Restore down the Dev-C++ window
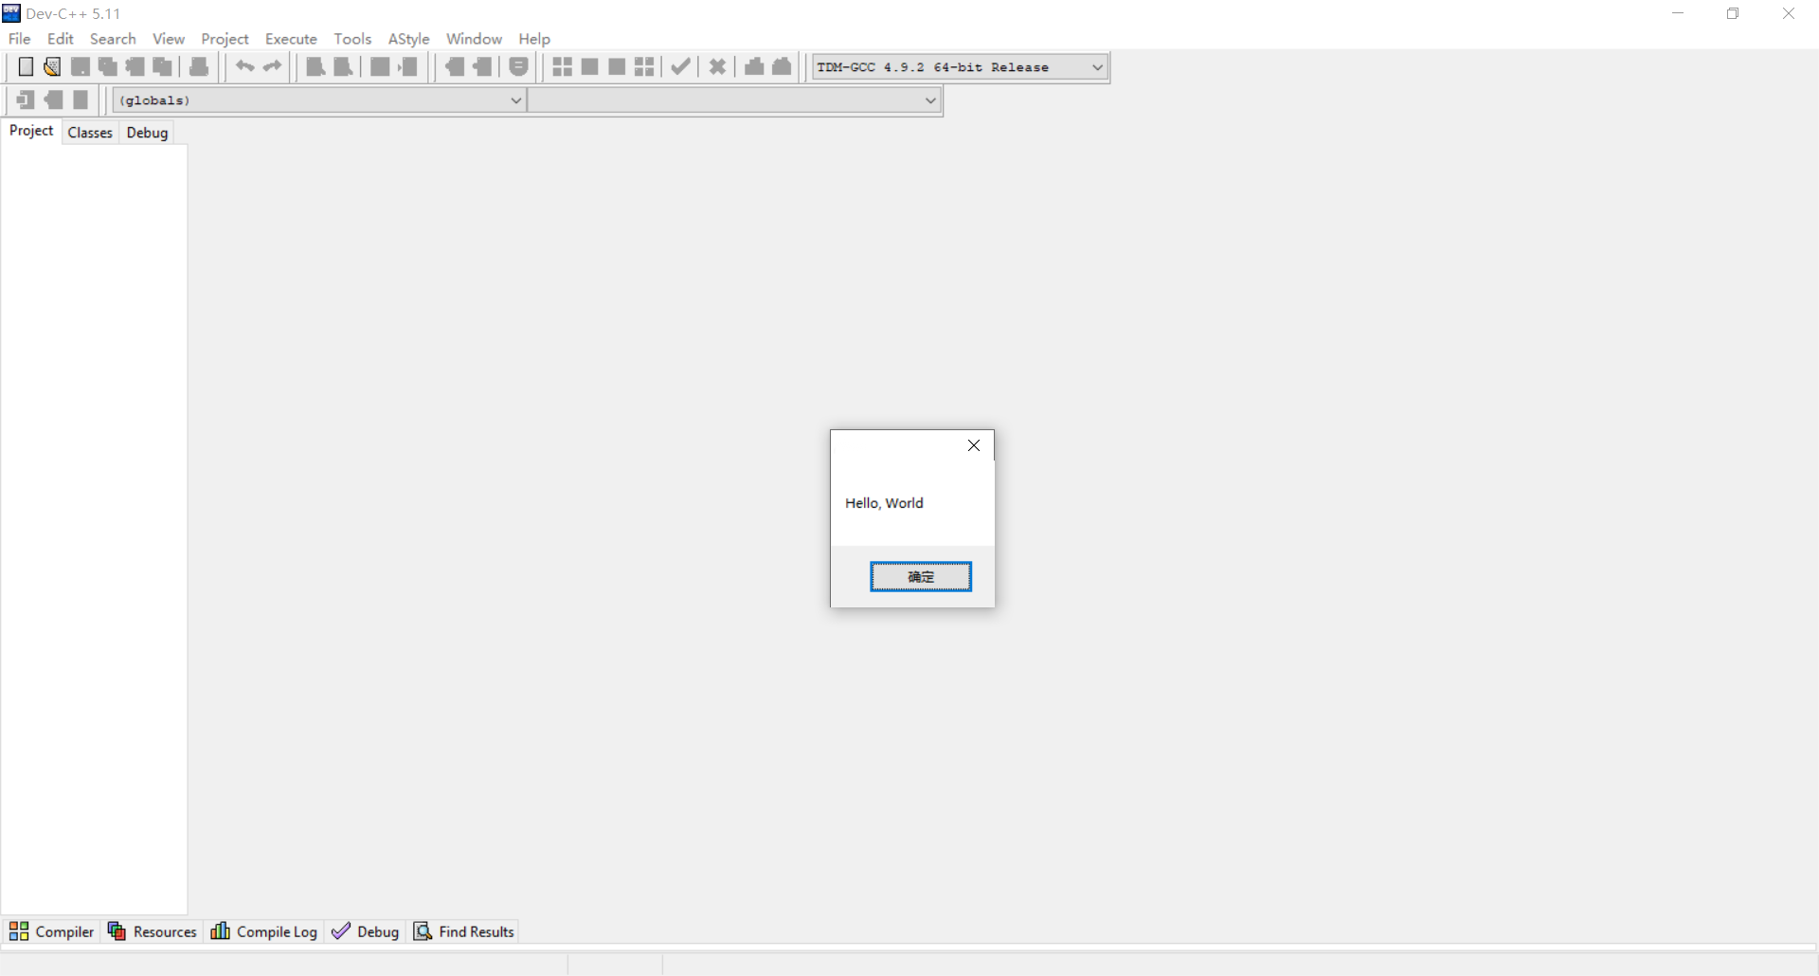 [1733, 13]
